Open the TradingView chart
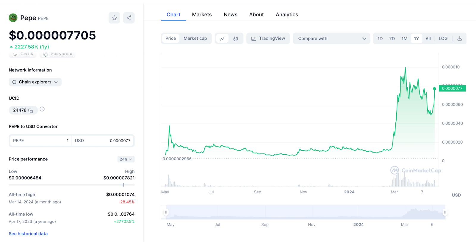476x242 pixels. pos(268,39)
